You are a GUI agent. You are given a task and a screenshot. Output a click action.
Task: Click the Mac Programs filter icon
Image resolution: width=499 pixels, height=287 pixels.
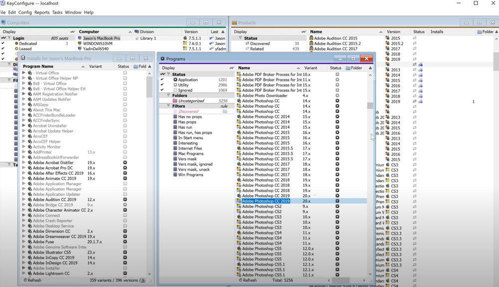[175, 154]
